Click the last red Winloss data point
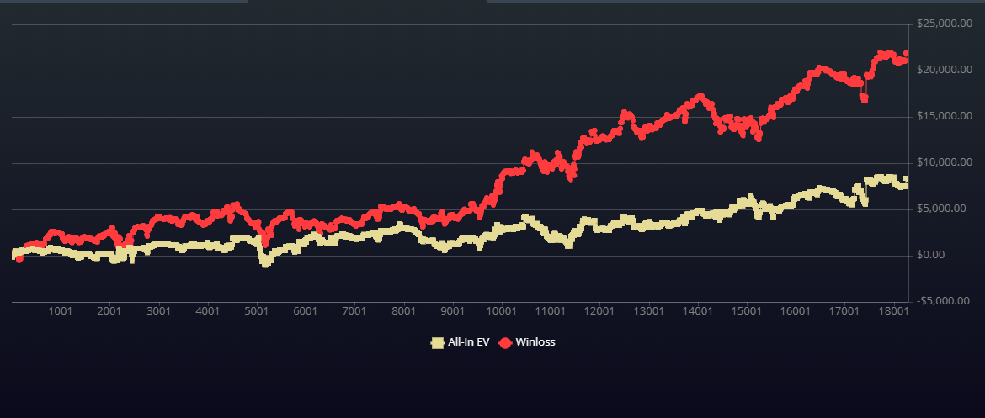985x418 pixels. (x=907, y=54)
